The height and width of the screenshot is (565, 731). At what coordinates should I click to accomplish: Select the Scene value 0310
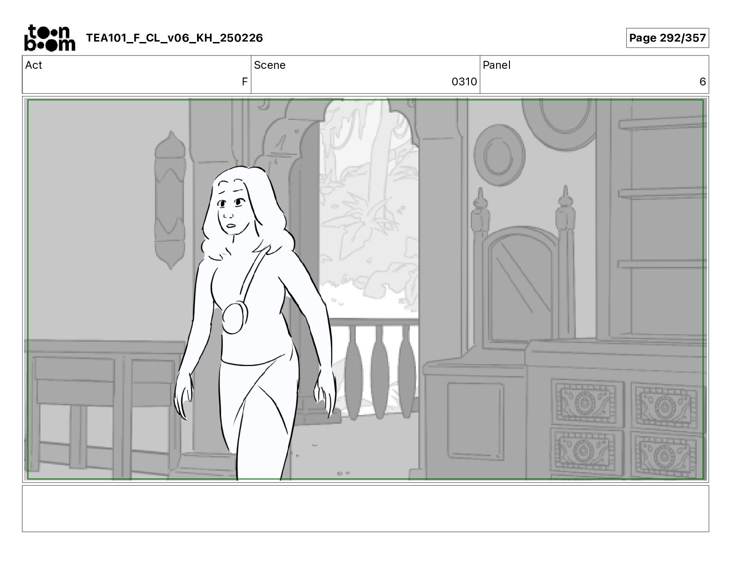pyautogui.click(x=464, y=82)
